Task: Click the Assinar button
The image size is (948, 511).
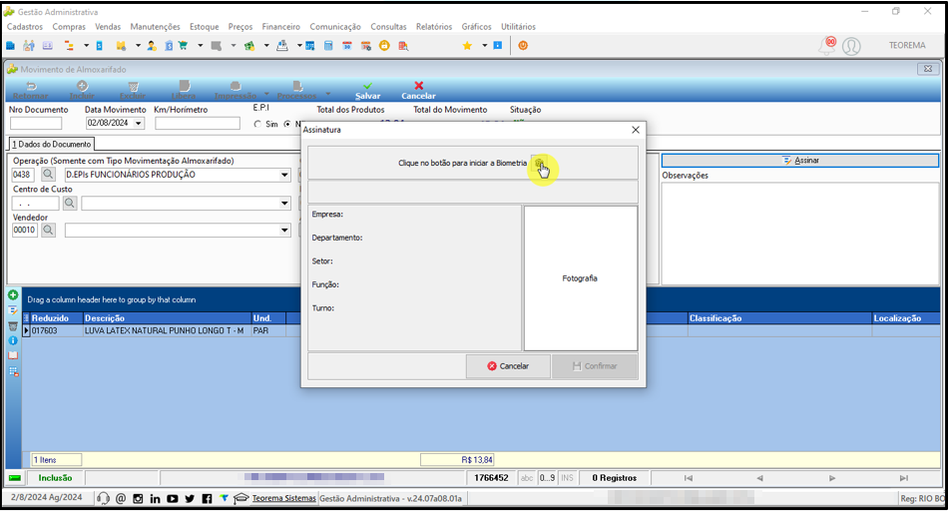Action: coord(800,161)
